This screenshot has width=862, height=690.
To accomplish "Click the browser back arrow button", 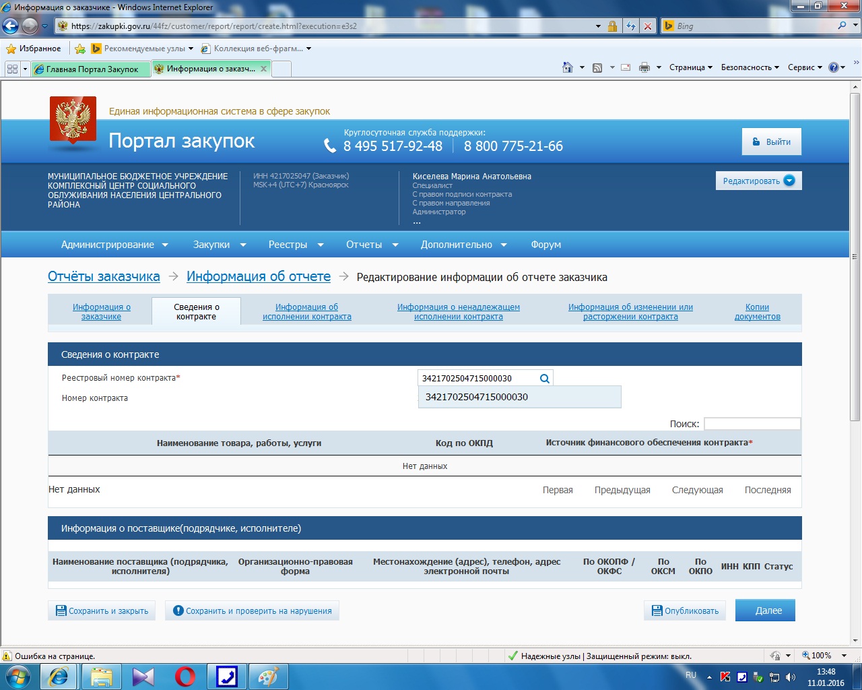I will coord(11,26).
